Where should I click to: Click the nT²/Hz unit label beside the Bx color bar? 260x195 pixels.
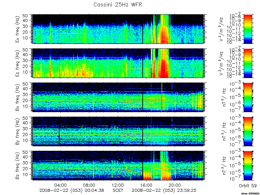224,98
